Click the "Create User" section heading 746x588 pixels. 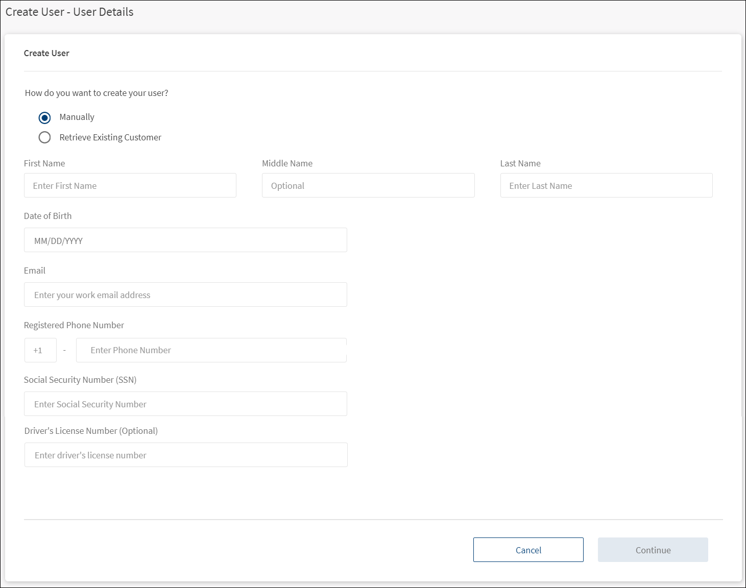pyautogui.click(x=46, y=53)
